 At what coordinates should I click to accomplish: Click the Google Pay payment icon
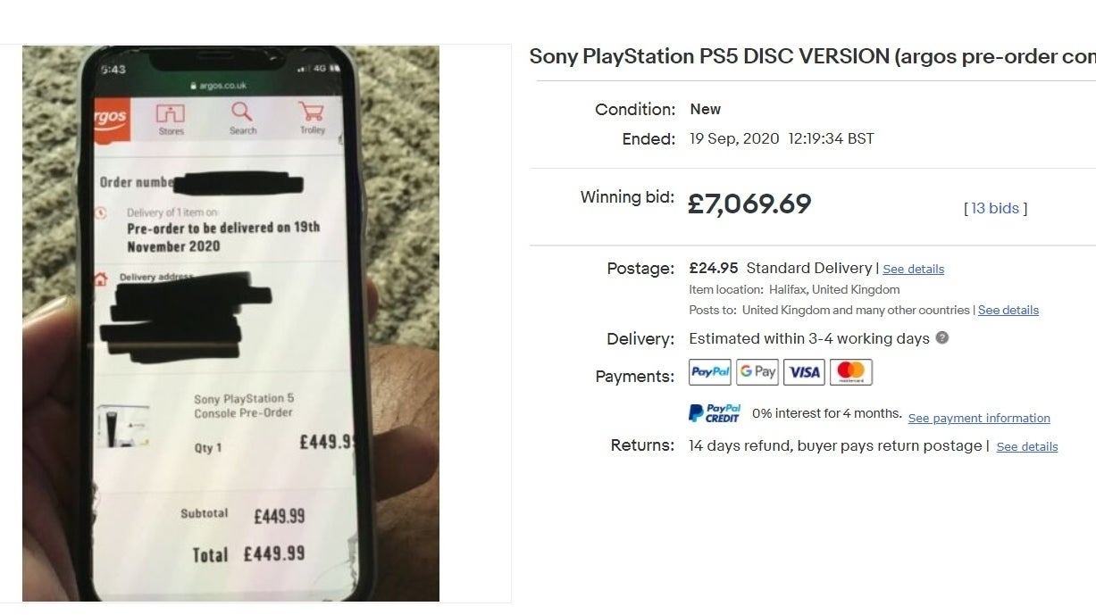point(757,372)
